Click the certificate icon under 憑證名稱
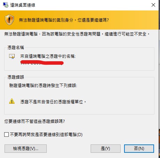The image size is (160, 158). click(x=12, y=56)
